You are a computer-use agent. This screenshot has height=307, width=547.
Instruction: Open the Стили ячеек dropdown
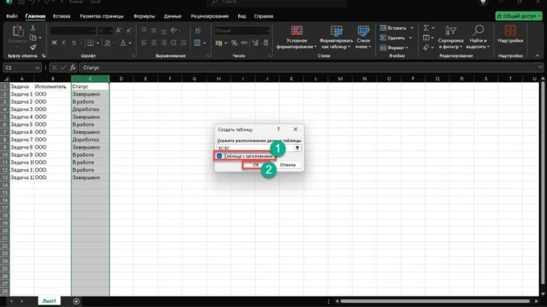click(363, 37)
